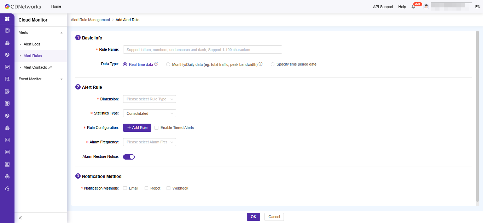Viewport: 483px width, 223px height.
Task: Click the CDNetworks logo
Action: pyautogui.click(x=23, y=6)
